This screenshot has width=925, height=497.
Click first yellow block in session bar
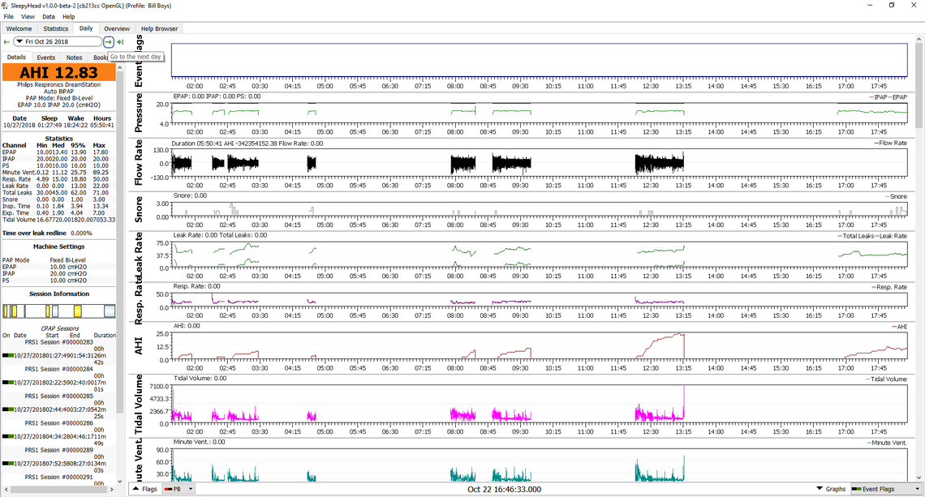(x=6, y=311)
